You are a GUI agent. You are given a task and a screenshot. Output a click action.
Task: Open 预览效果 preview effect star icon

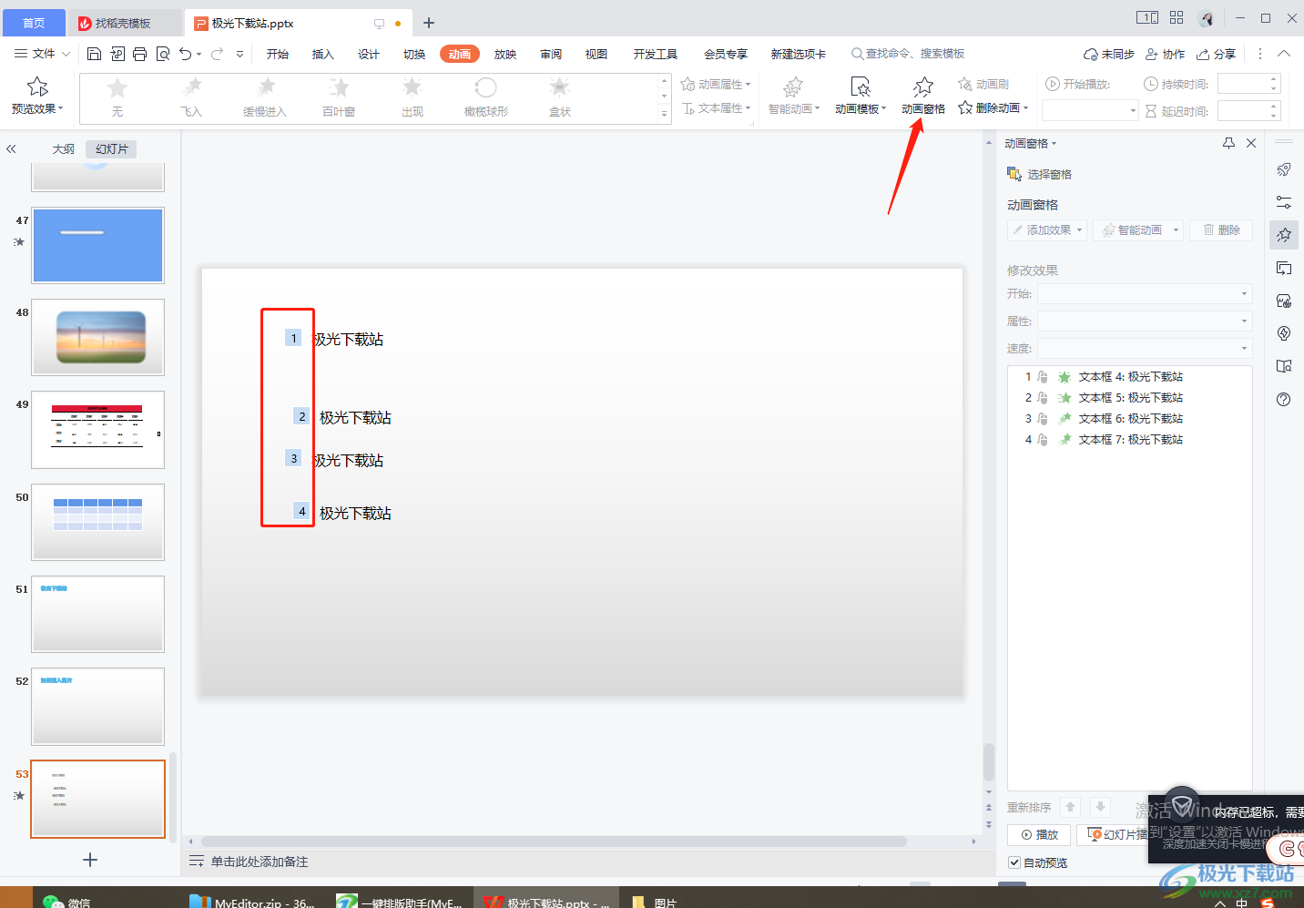point(37,87)
